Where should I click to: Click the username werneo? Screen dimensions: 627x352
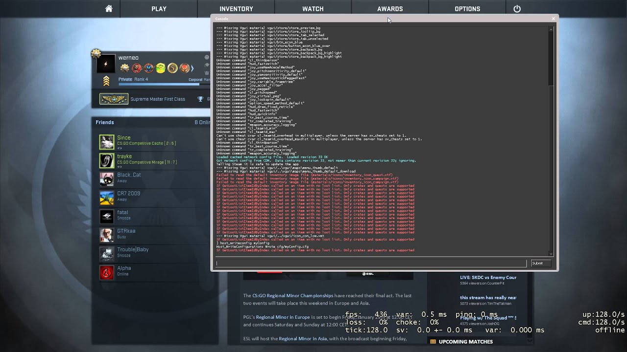tap(128, 58)
